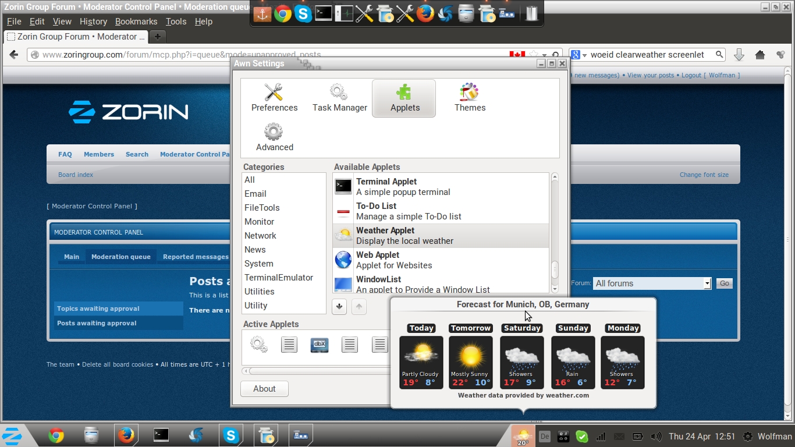
Task: Open the Edit menu in Firefox
Action: pyautogui.click(x=37, y=22)
